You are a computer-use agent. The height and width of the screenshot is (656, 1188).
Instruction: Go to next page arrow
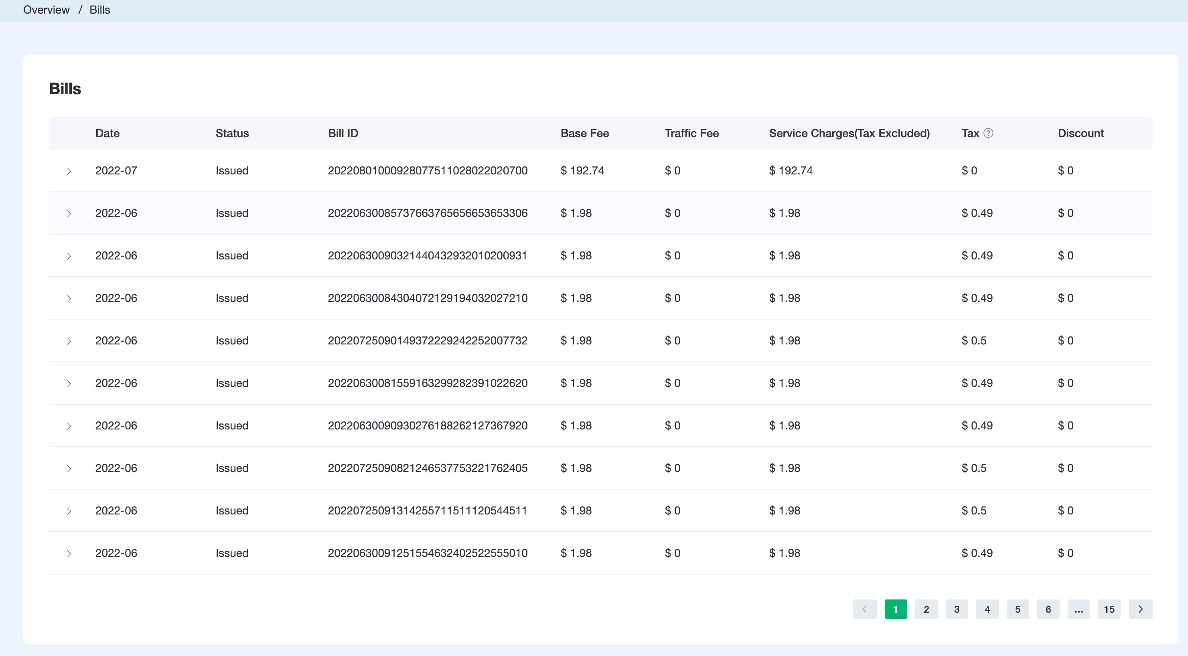(x=1140, y=609)
